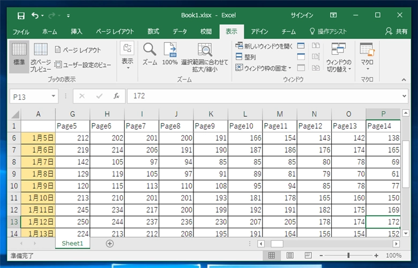This screenshot has width=418, height=268.
Task: Switch to the データ tab
Action: 180,32
